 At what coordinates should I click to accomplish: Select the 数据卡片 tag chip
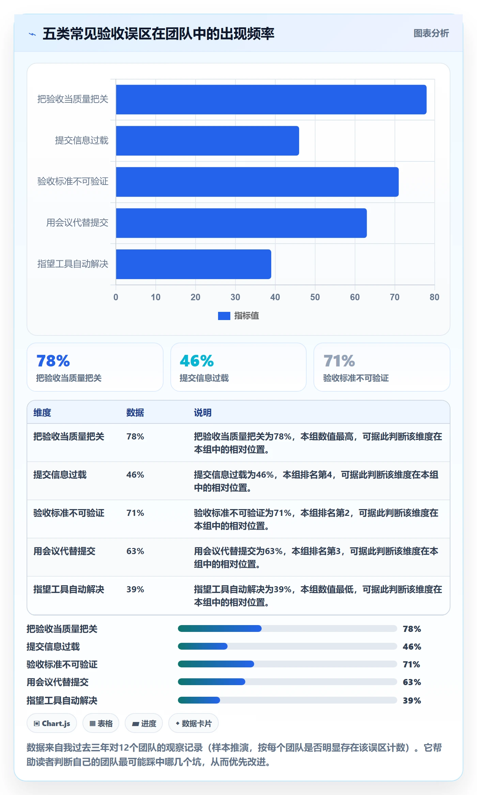[194, 723]
